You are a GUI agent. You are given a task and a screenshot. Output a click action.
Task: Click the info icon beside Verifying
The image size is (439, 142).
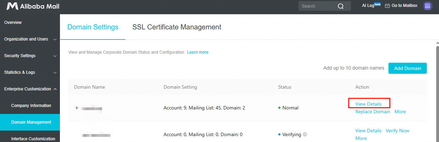tap(305, 134)
